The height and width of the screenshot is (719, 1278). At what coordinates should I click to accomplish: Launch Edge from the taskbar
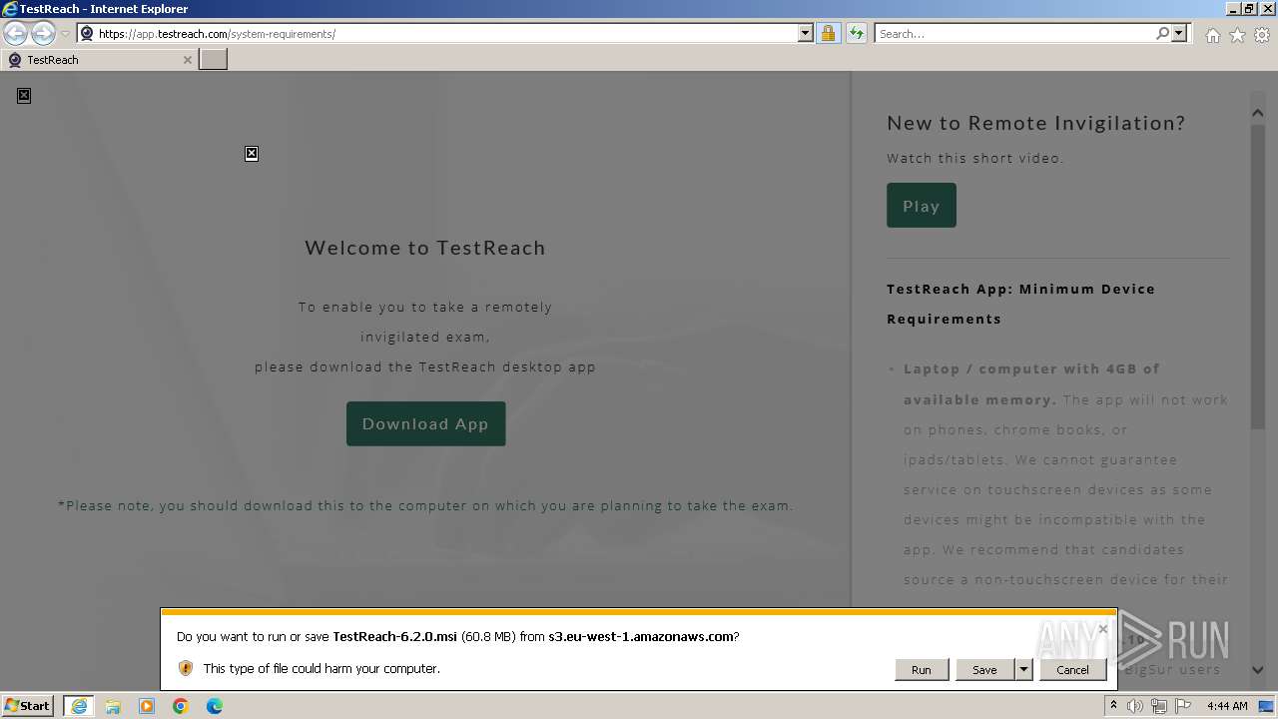pyautogui.click(x=215, y=706)
